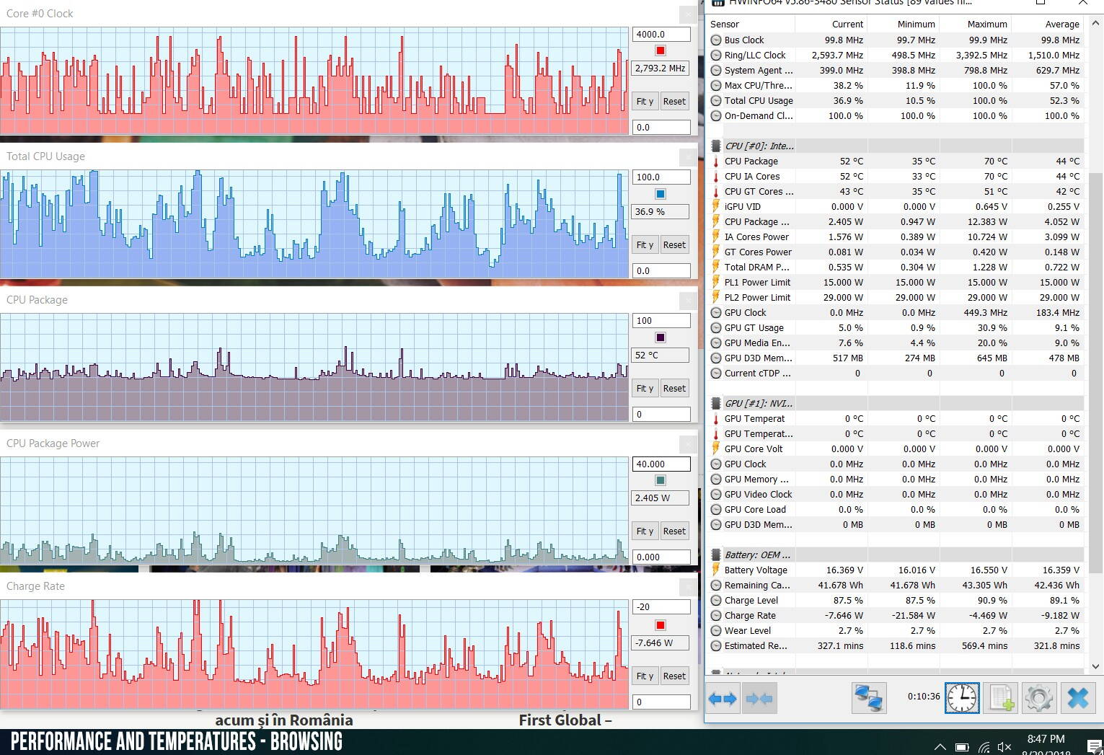Show hidden tray icons chevron

(940, 746)
